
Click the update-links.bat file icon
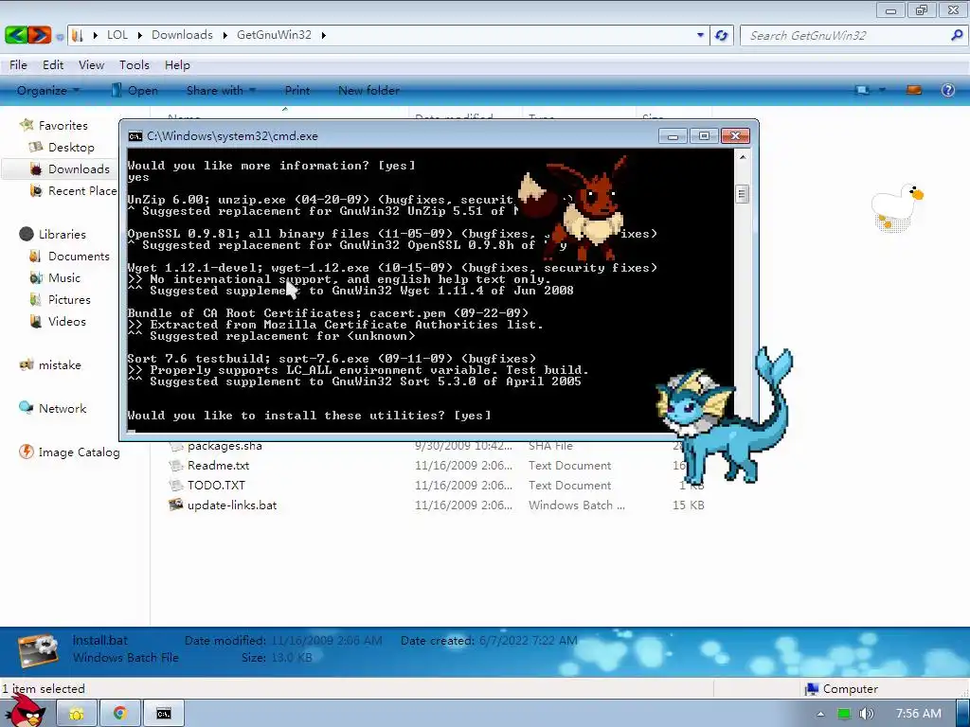(x=175, y=505)
